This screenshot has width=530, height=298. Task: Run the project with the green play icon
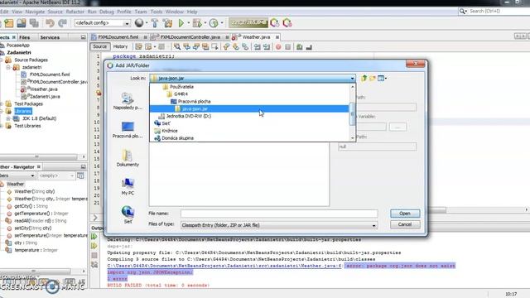coord(181,23)
